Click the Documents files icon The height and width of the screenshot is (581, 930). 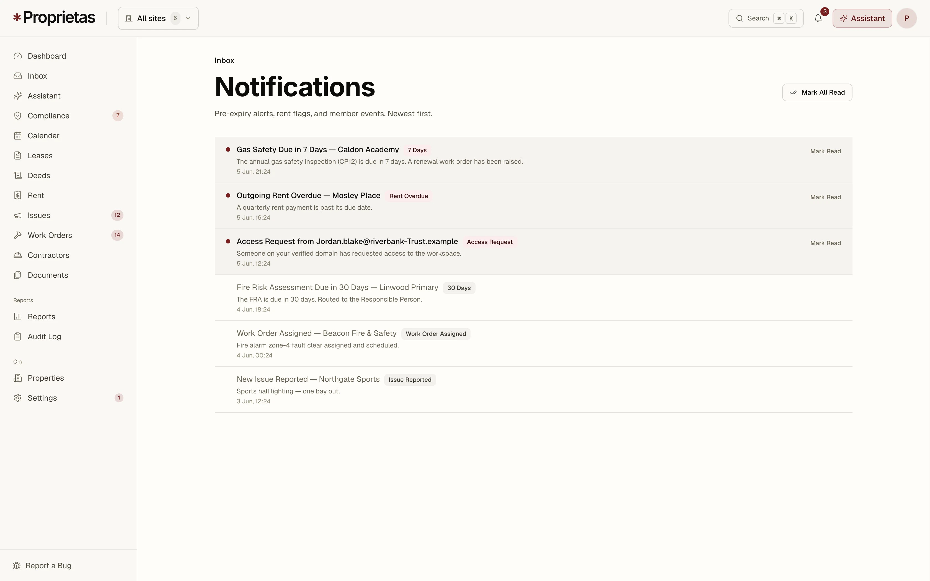click(x=18, y=275)
